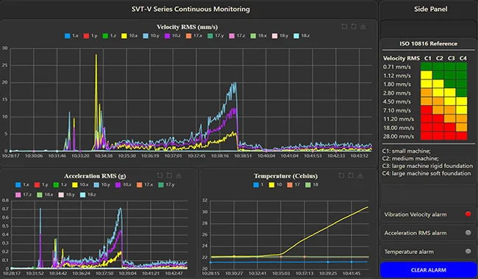Click the yellow C1 cell in the 1.12 mm/s row
Viewport: 478px width, 279px height.
(x=427, y=75)
